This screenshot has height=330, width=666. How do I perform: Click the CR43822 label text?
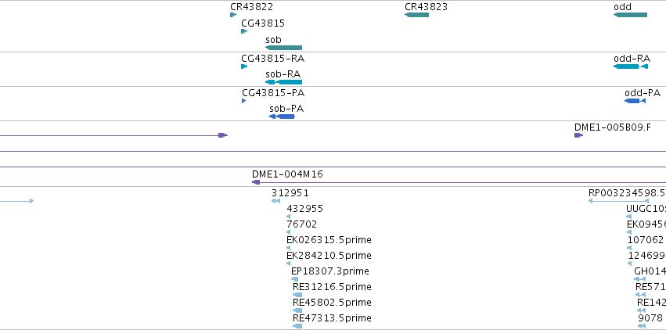251,7
